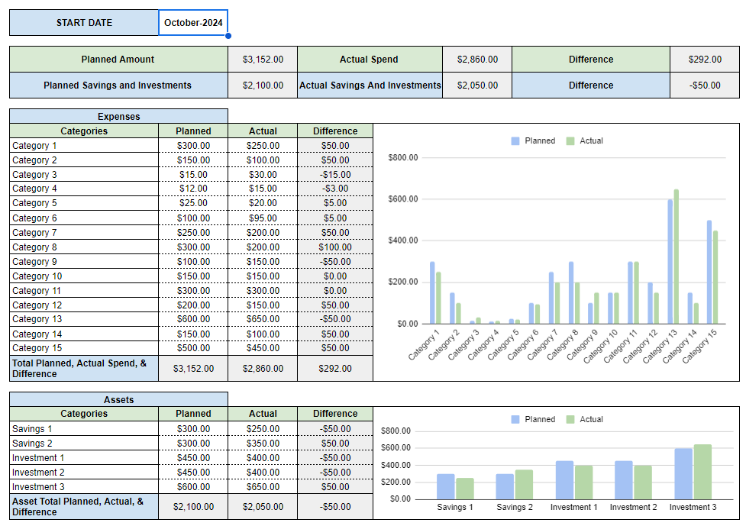Select the Planned Amount value $3,152.00

pos(263,59)
